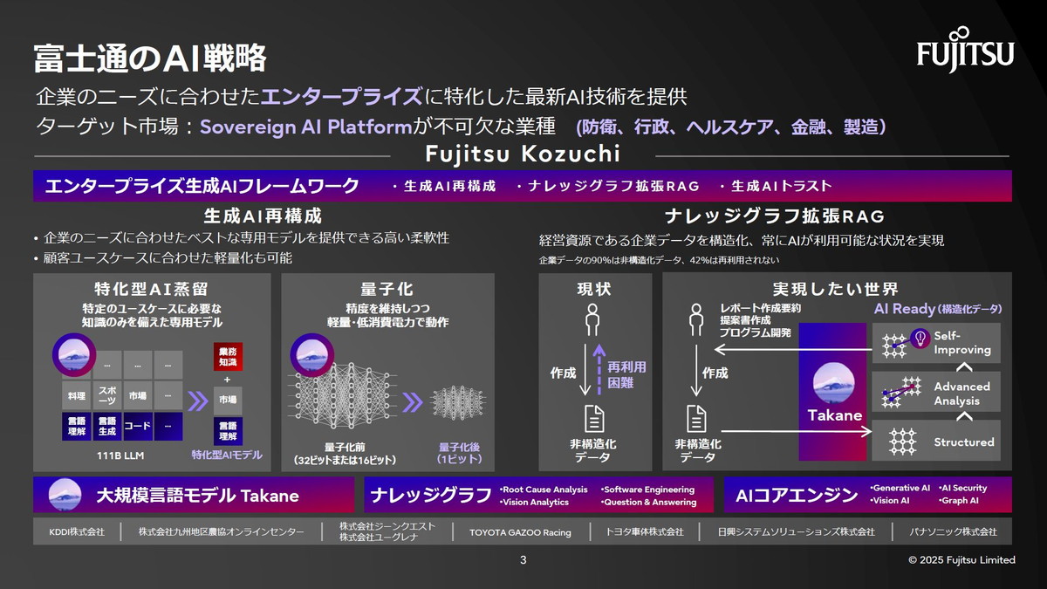Click トヨタ車体株式会社
Screen dimensions: 1047x589
pyautogui.click(x=645, y=531)
